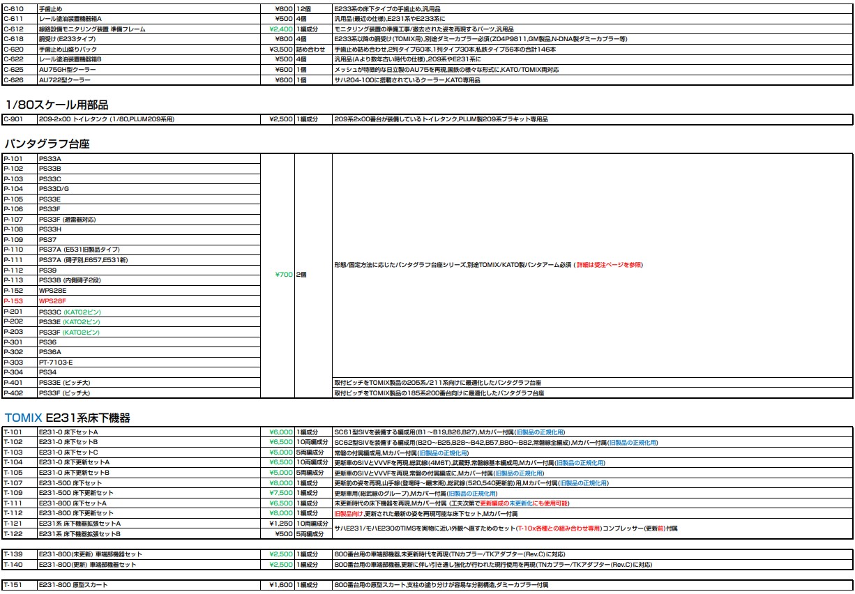Select the item name PS34
Viewport: 855px width, 594px height.
48,372
